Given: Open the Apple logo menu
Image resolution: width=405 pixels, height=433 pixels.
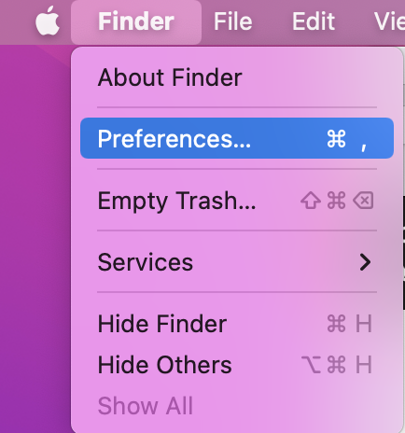Looking at the screenshot, I should tap(48, 21).
